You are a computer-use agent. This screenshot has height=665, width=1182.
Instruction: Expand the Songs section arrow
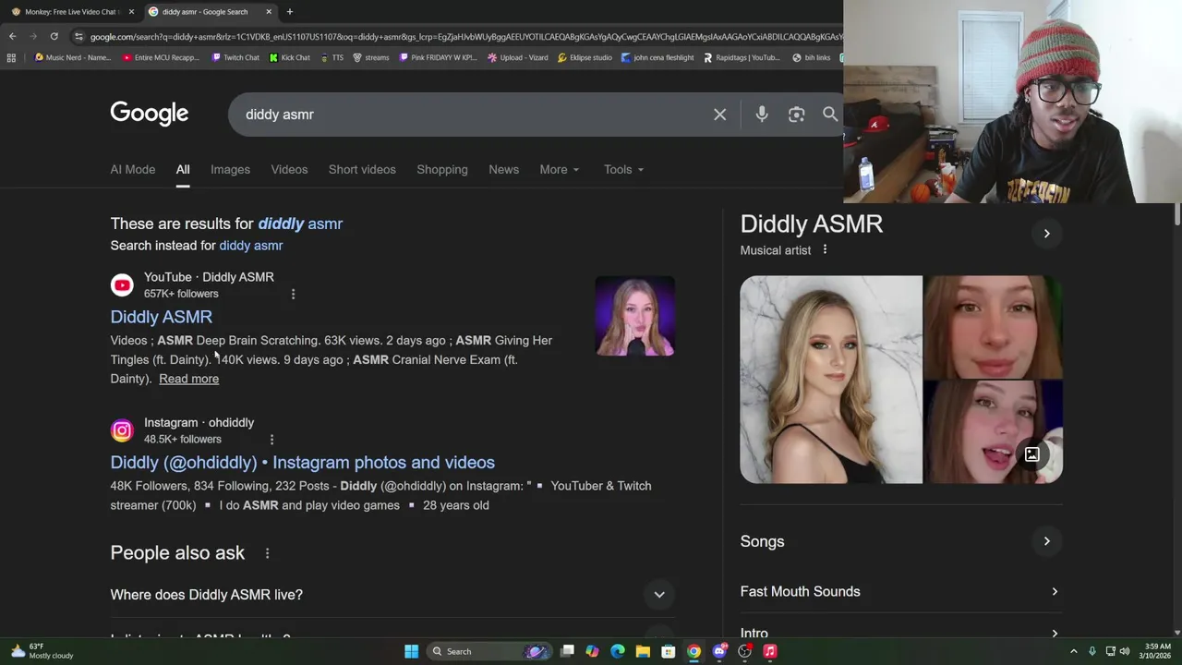pos(1046,541)
